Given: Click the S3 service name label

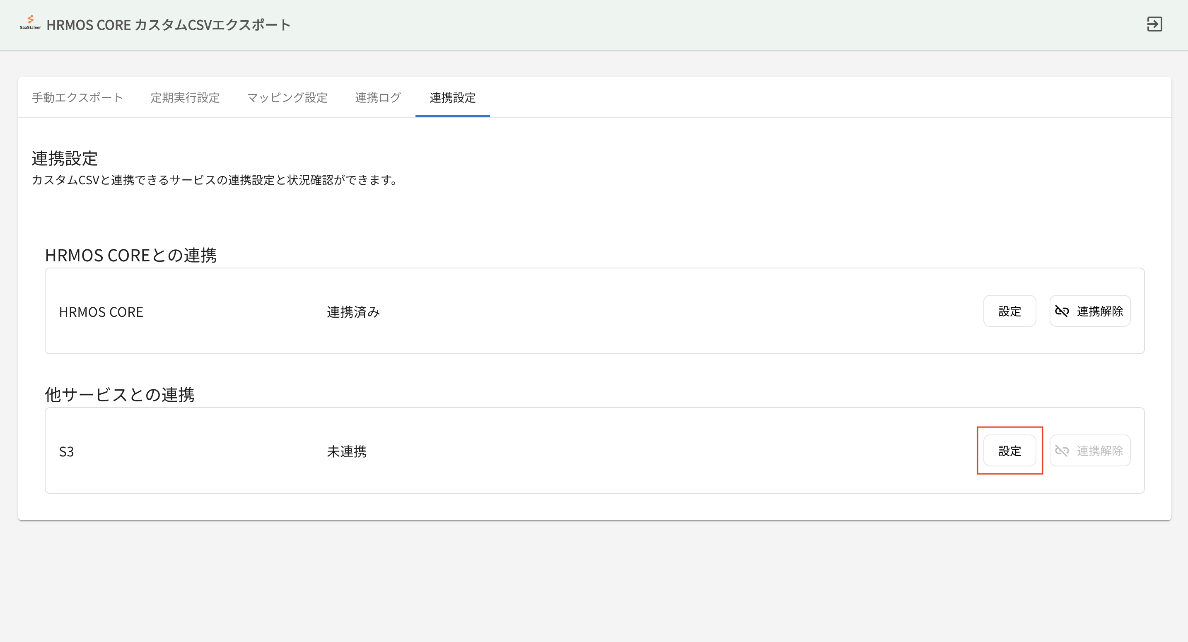Looking at the screenshot, I should (66, 451).
